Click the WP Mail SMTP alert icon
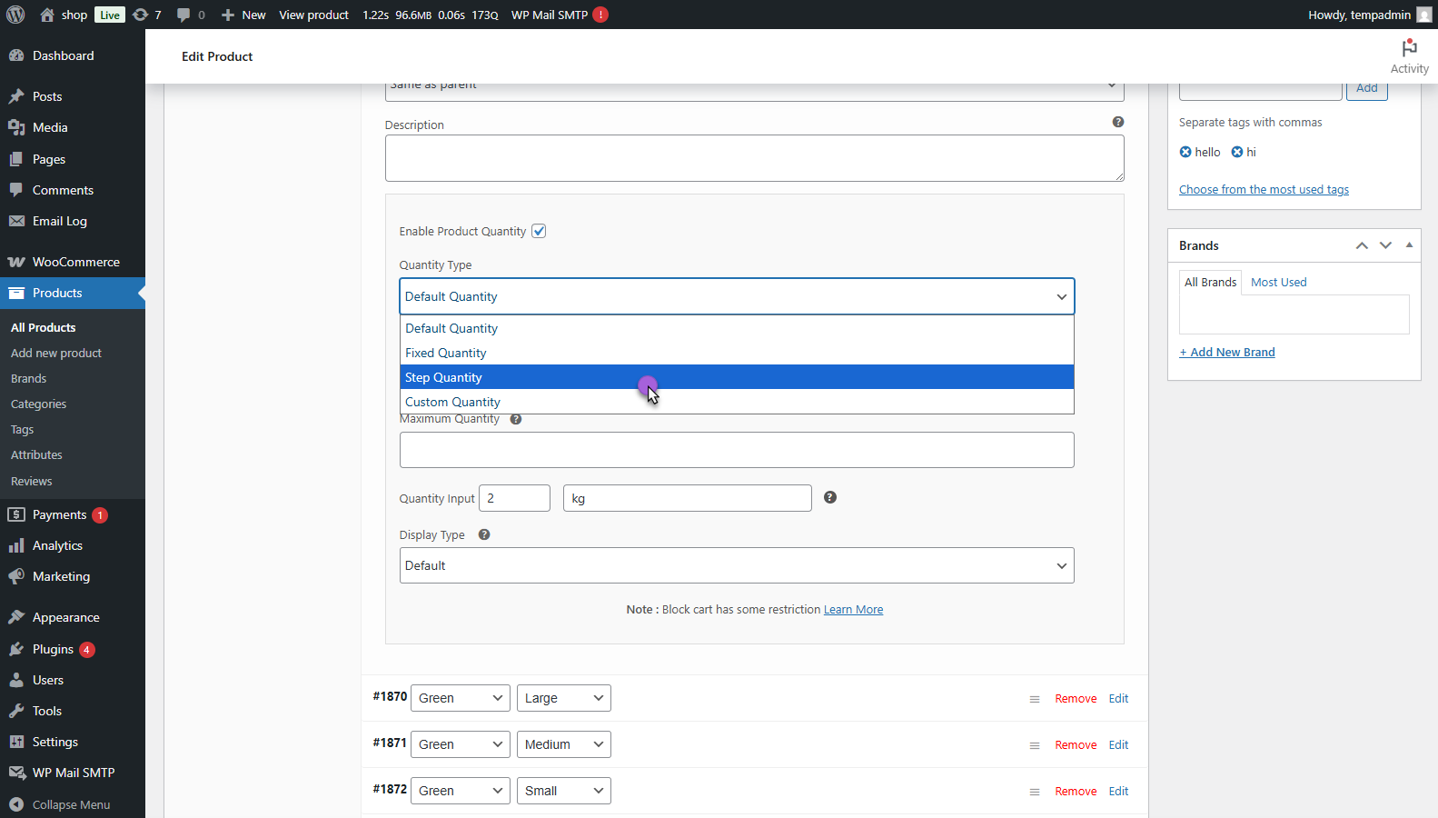 pos(600,15)
